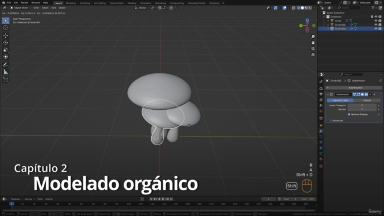Toggle Subdivision modifier render display
Image resolution: width=384 pixels, height=216 pixels.
tap(367, 95)
